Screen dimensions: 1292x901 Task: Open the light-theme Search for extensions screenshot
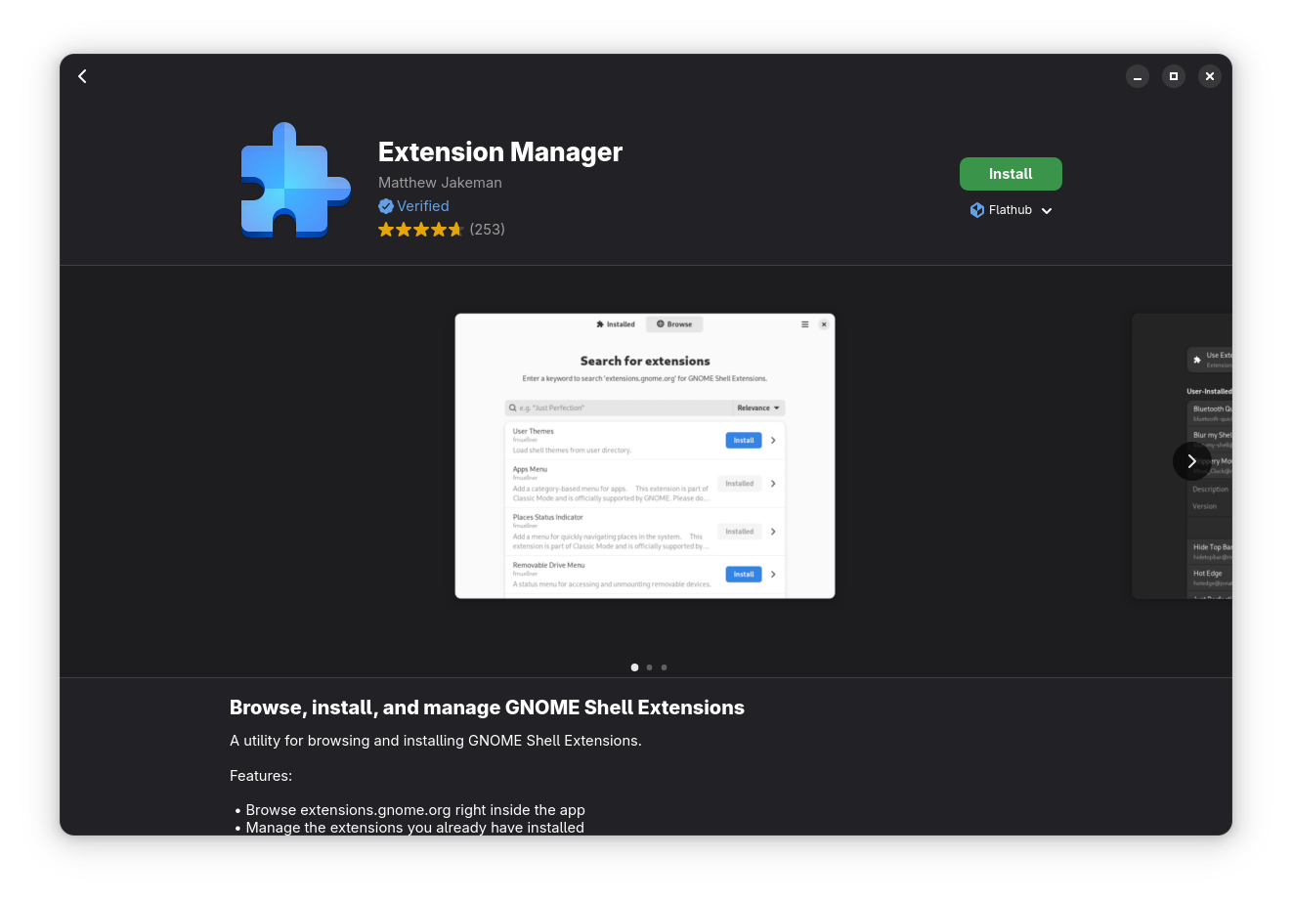[644, 455]
